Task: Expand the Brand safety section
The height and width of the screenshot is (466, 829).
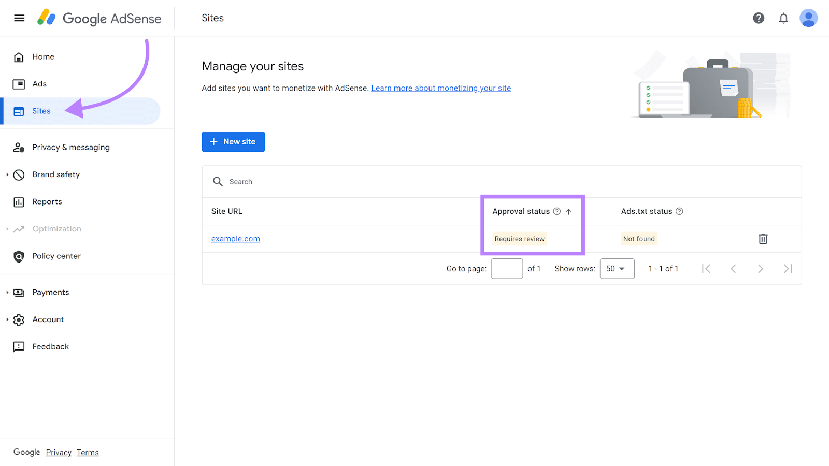Action: 55,174
